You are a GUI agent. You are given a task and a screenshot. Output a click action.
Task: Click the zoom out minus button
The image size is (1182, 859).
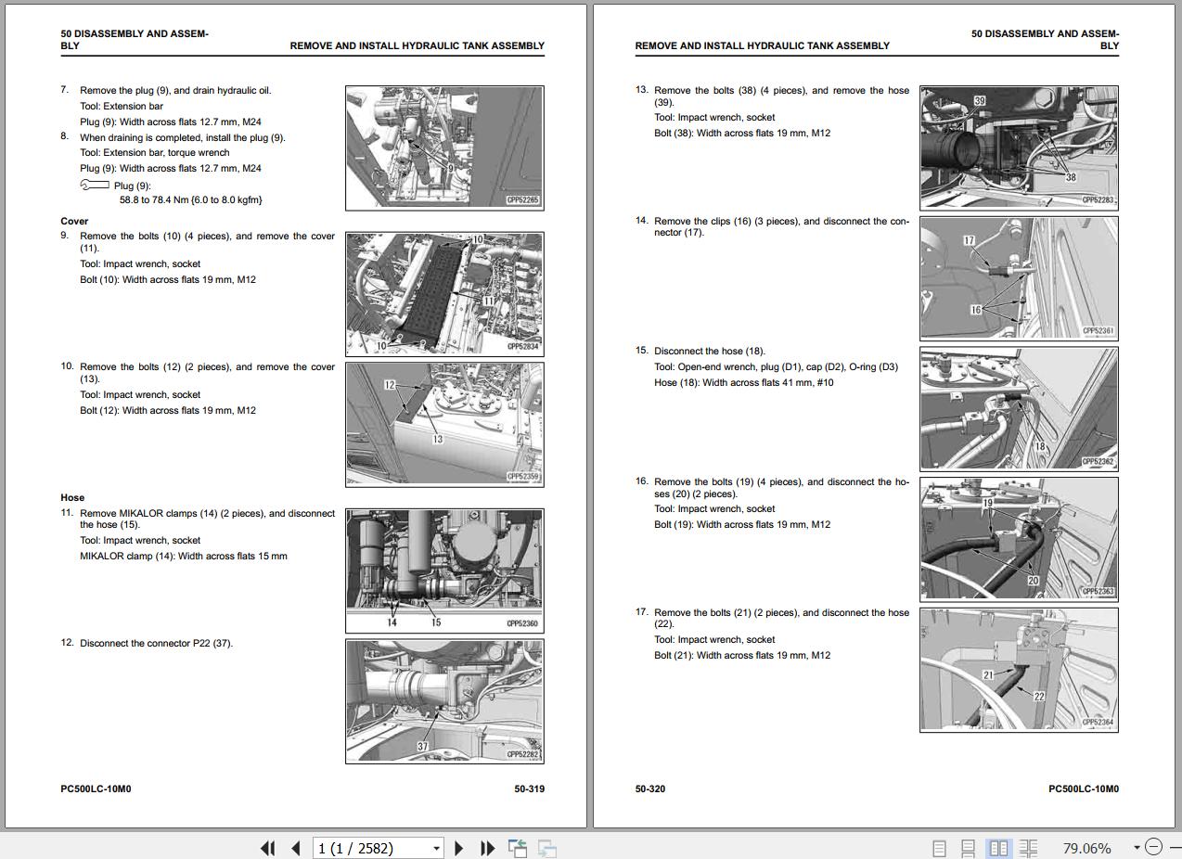pos(1153,847)
